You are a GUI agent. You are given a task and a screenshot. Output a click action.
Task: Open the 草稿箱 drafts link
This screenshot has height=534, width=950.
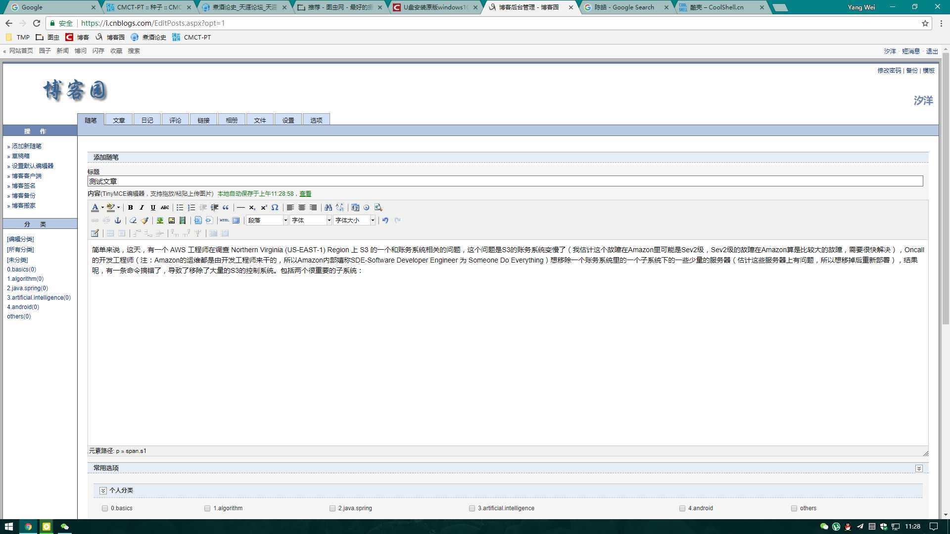pyautogui.click(x=21, y=156)
